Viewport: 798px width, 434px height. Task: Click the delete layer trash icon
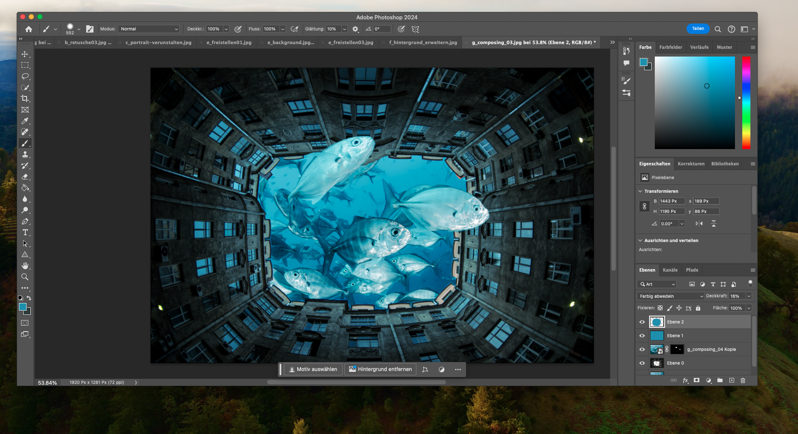click(743, 380)
